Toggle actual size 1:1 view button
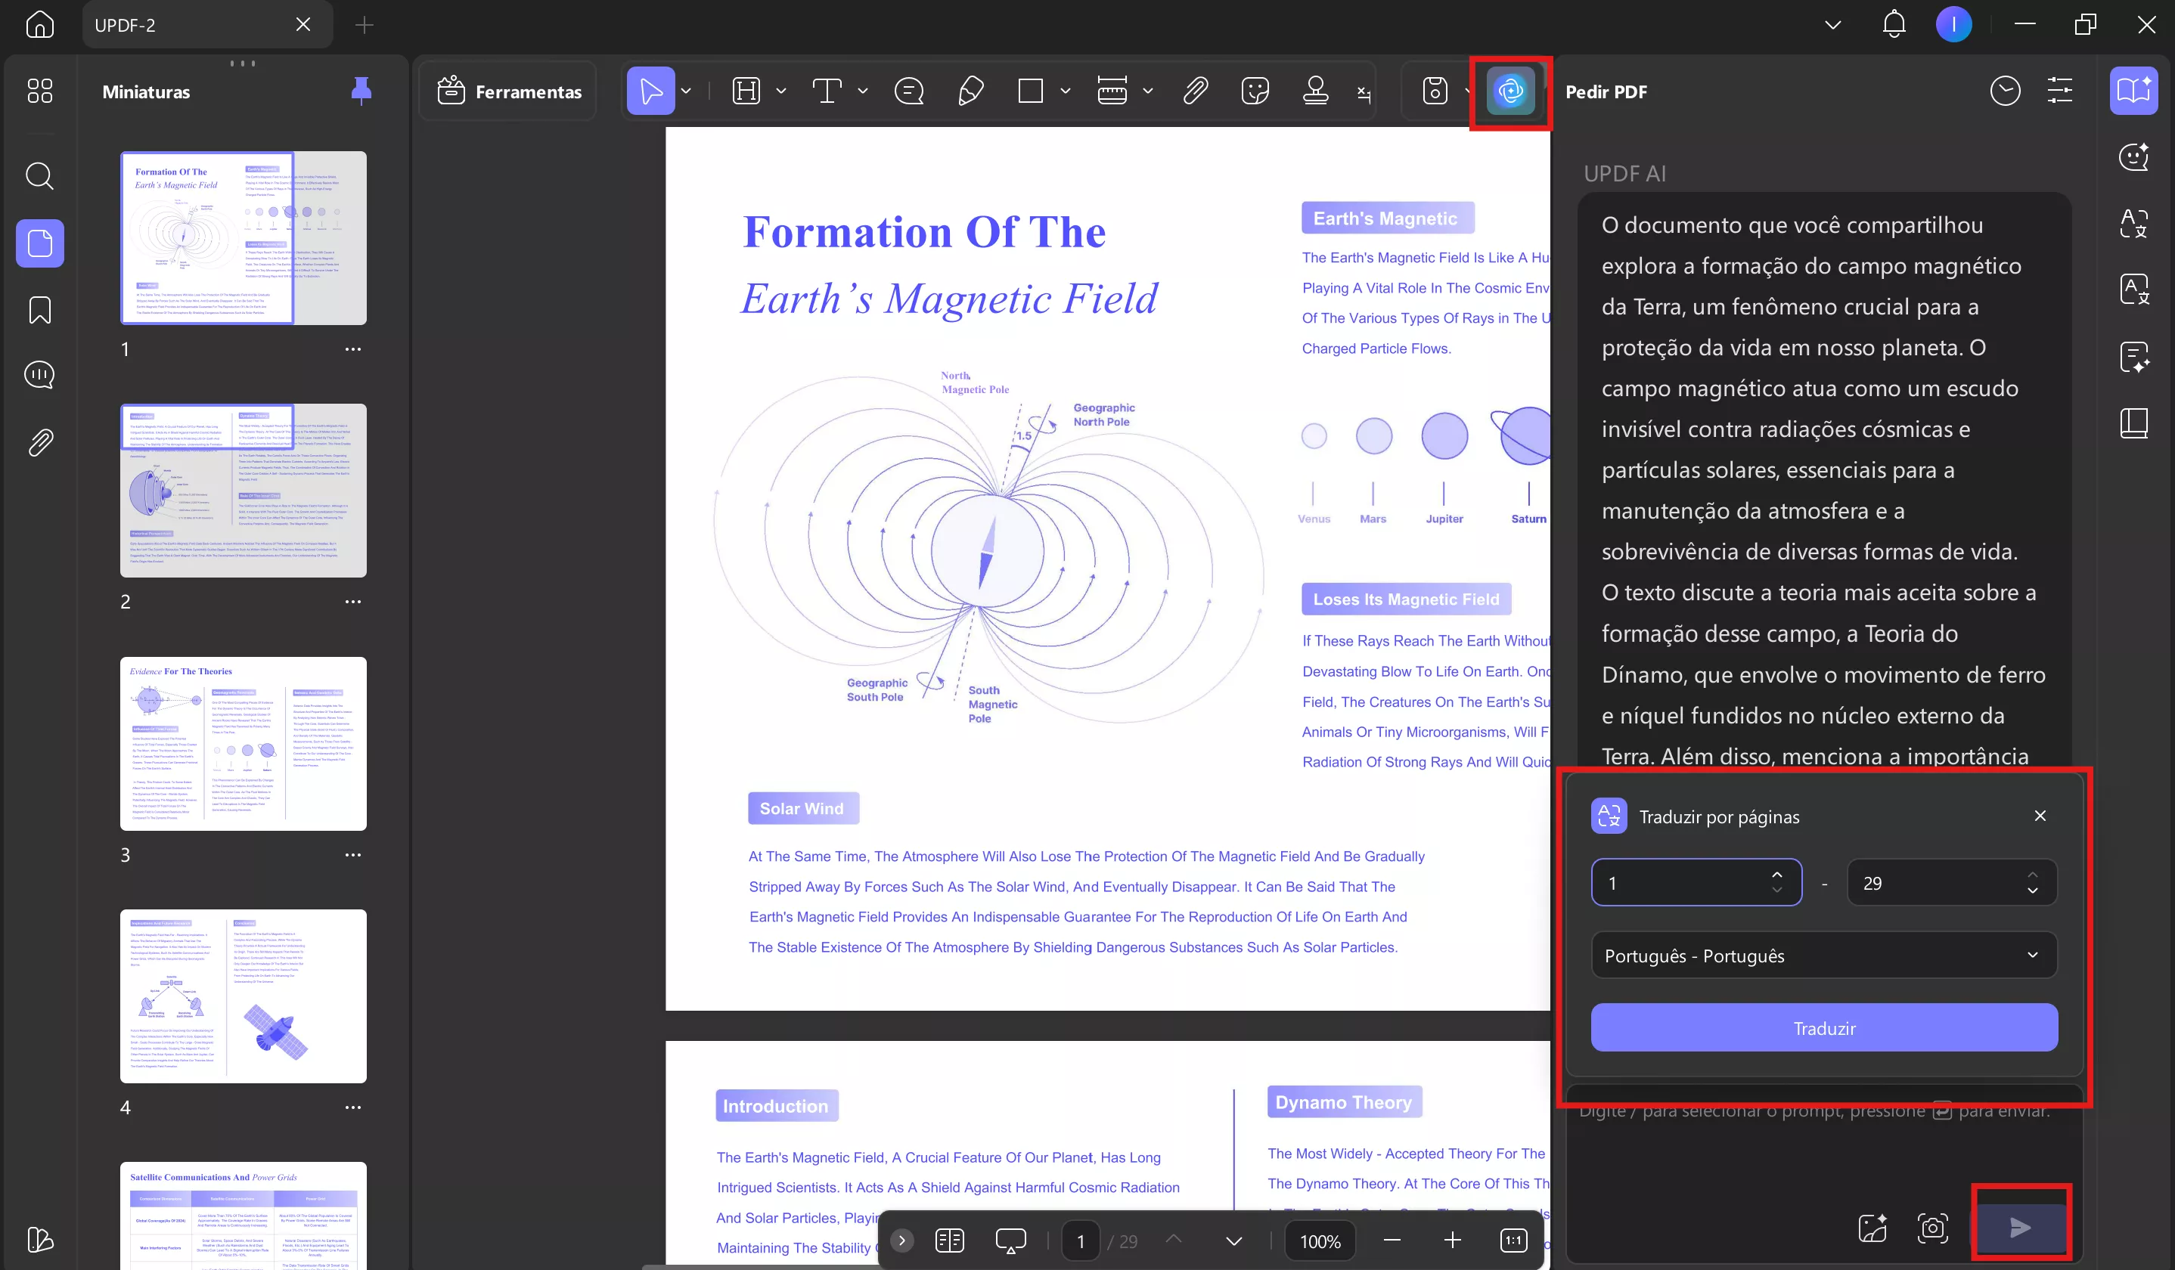 [1513, 1241]
